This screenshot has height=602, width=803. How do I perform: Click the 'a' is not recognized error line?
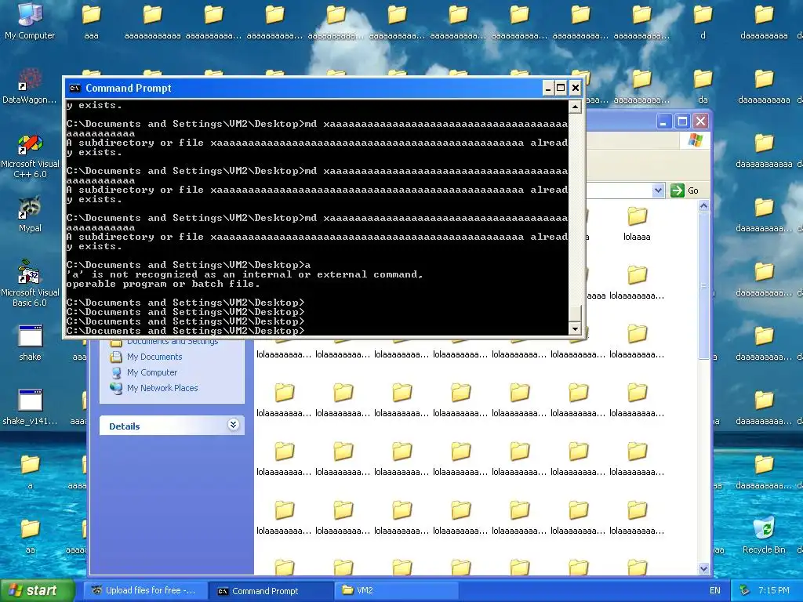click(x=245, y=275)
